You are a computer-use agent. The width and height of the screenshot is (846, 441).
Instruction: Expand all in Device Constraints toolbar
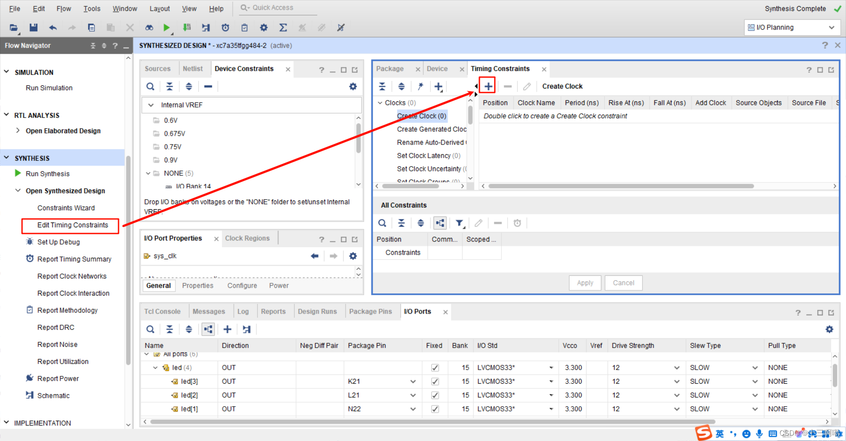click(189, 86)
